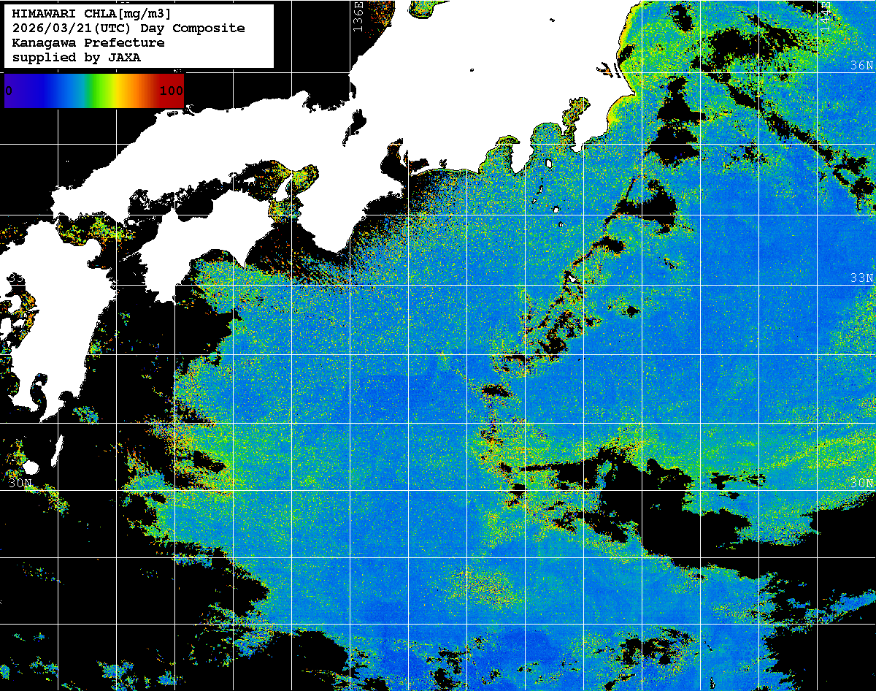Viewport: 876px width, 691px height.
Task: Click the 36N latitude label
Action: [x=861, y=66]
